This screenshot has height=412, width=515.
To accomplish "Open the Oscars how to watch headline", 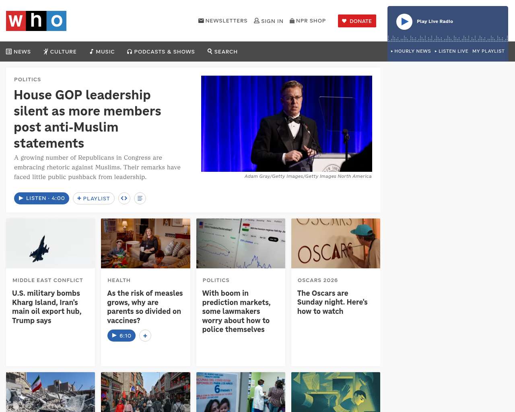I will (332, 302).
